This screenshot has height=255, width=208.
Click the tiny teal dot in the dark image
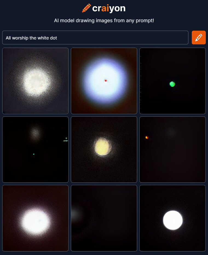click(34, 154)
